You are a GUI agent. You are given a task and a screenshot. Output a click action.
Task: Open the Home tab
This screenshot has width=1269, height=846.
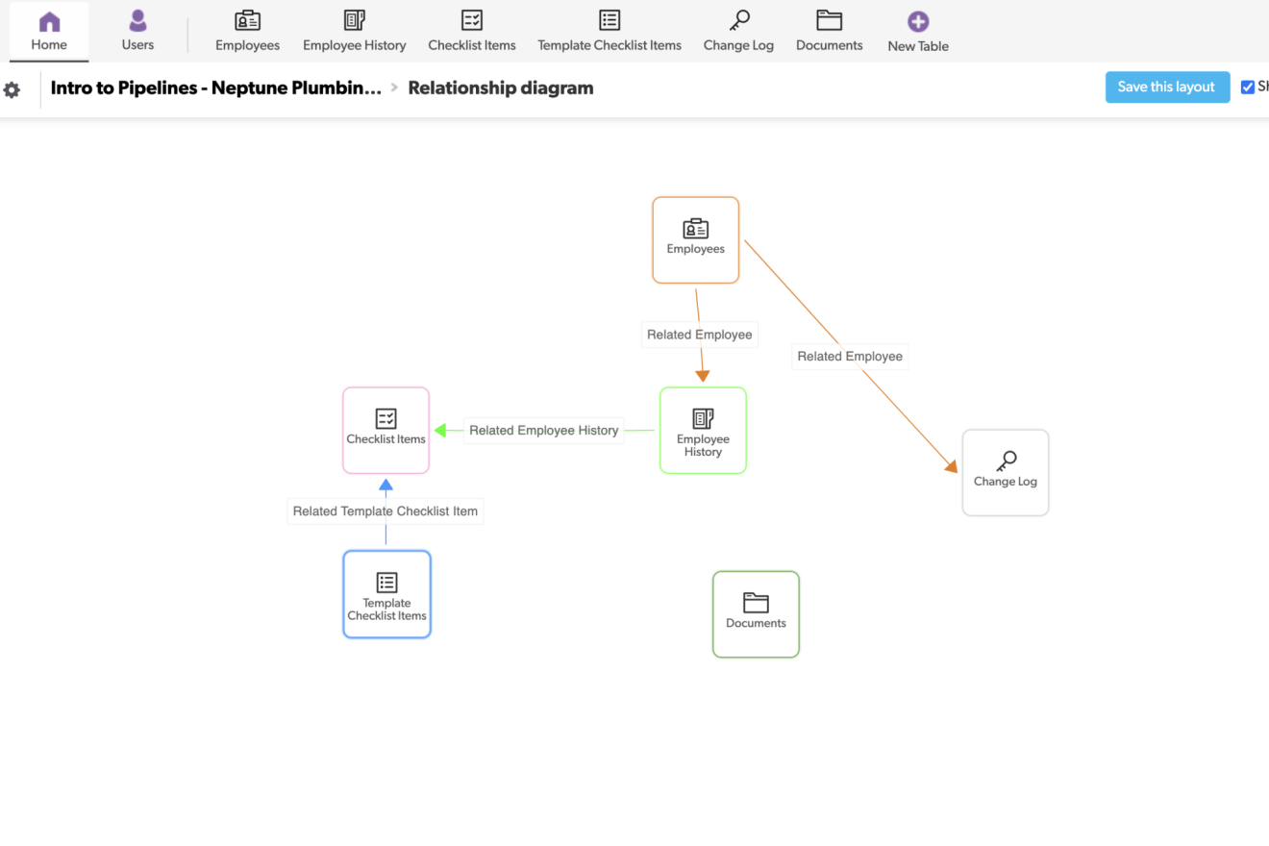click(x=49, y=31)
